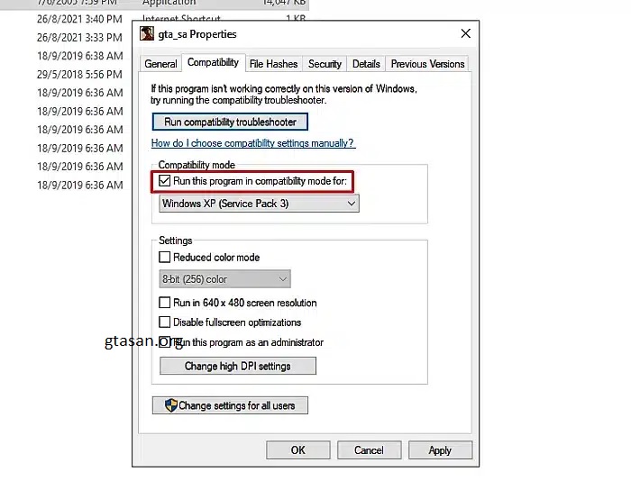This screenshot has width=631, height=490.
Task: Click the gta_sa icon in title bar
Action: click(147, 33)
